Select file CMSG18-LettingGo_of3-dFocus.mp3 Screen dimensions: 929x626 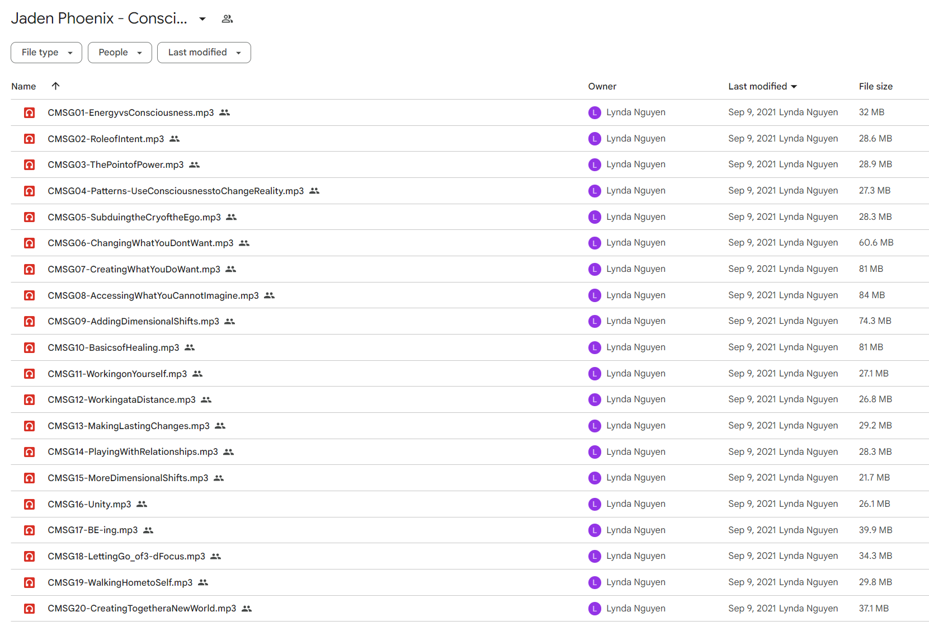127,556
